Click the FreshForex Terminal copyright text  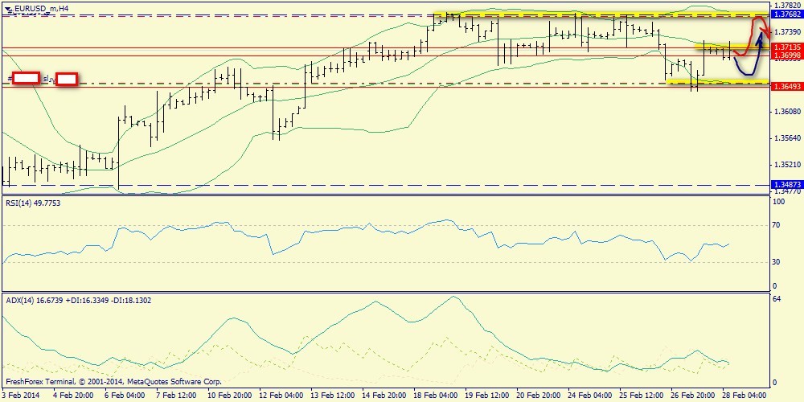click(113, 381)
